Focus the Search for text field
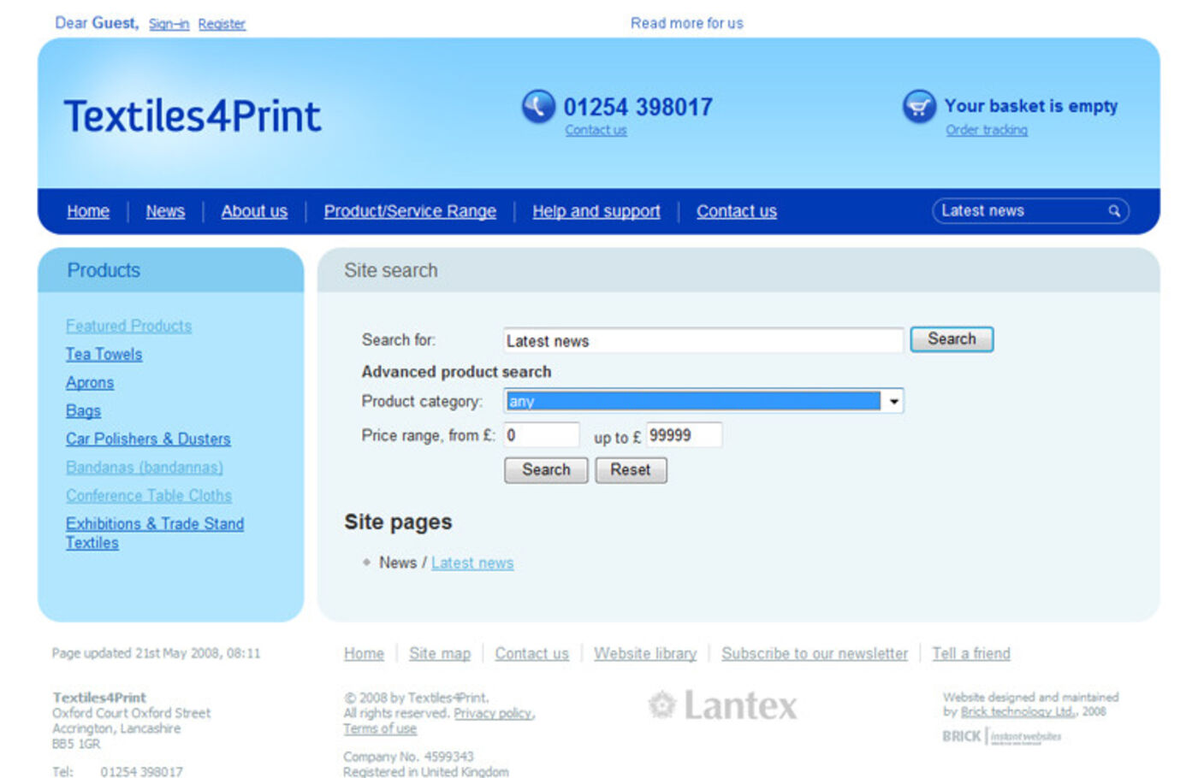 tap(703, 340)
